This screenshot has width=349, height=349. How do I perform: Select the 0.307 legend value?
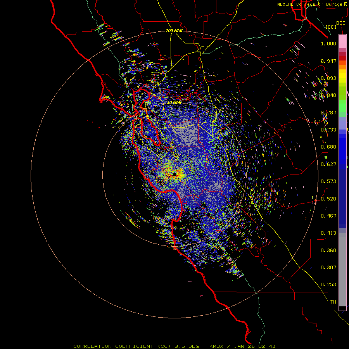328,268
